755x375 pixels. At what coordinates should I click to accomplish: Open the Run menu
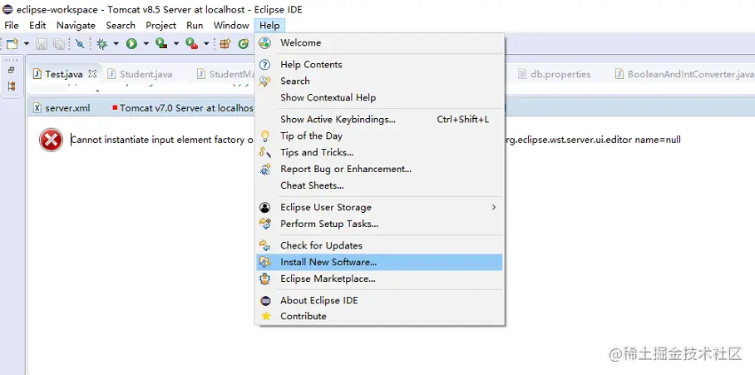[x=195, y=26]
